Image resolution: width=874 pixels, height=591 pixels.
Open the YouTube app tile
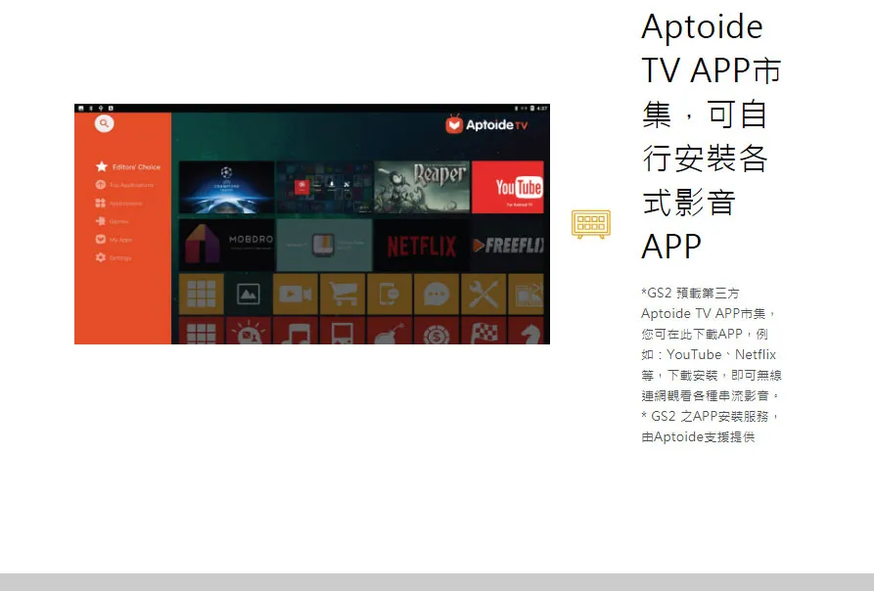(507, 187)
